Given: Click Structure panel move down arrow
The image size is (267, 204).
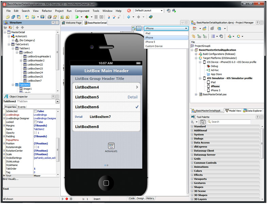Looking at the screenshot, I should 22,28.
